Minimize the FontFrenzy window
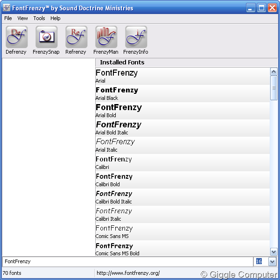 (250, 8)
